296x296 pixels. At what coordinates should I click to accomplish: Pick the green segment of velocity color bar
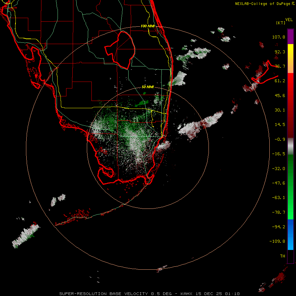tap(290, 187)
